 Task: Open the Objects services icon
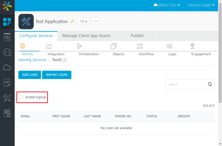[114, 46]
